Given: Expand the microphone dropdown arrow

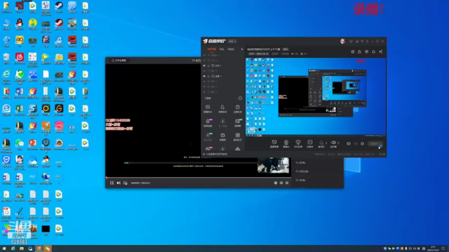Looking at the screenshot, I should pyautogui.click(x=326, y=143).
